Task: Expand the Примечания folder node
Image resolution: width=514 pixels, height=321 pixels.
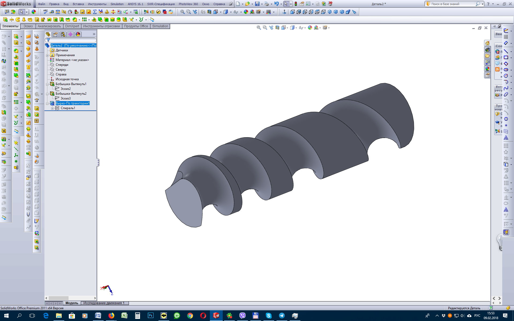Action: (47, 55)
